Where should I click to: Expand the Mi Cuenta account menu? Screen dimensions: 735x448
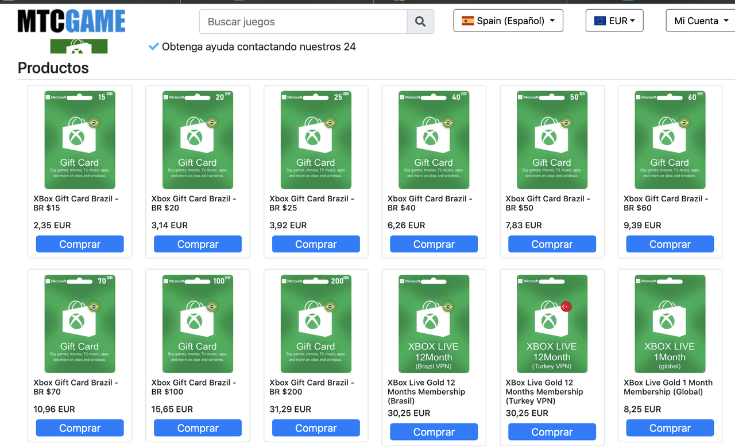coord(701,21)
